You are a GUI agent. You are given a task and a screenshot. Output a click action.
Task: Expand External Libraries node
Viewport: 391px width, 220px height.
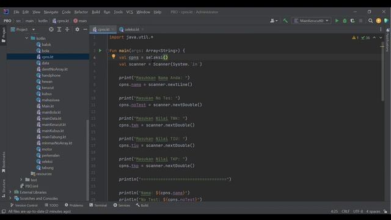(10, 193)
